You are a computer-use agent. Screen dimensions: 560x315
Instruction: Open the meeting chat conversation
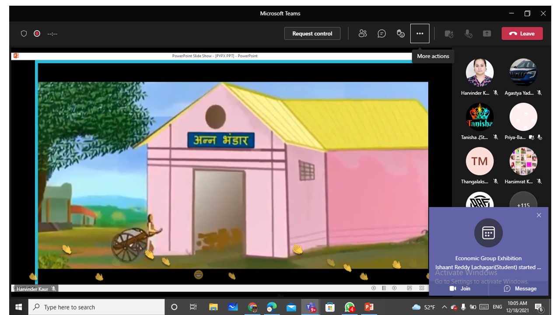click(x=381, y=34)
